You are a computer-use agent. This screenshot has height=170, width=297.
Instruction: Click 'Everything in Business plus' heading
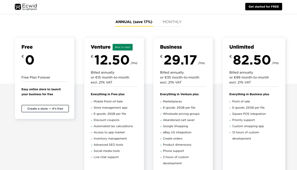pyautogui.click(x=249, y=94)
